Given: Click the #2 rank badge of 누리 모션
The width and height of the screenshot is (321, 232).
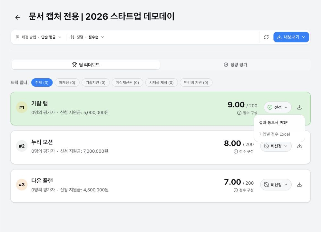Looking at the screenshot, I should [x=22, y=146].
